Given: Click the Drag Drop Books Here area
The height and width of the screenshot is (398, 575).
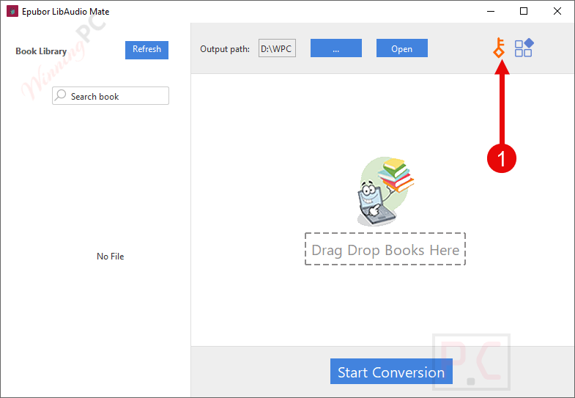Looking at the screenshot, I should pos(385,248).
